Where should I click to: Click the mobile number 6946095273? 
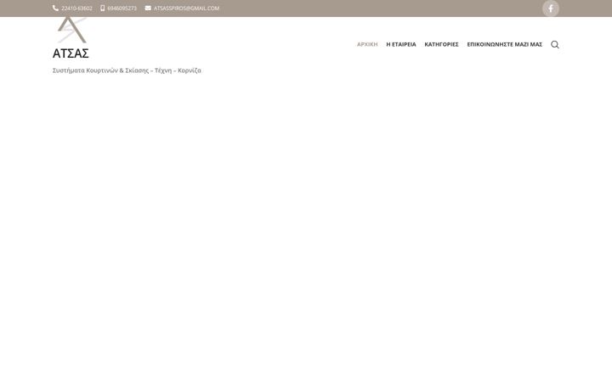click(122, 8)
